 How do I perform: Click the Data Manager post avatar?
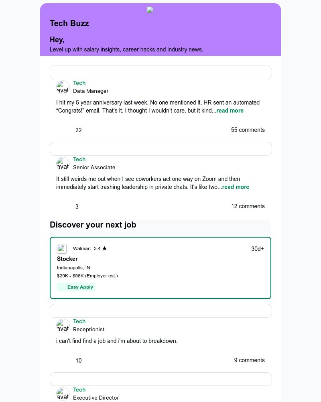pyautogui.click(x=63, y=87)
